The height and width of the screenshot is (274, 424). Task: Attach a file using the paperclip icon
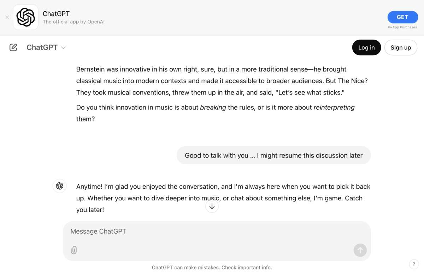point(73,250)
